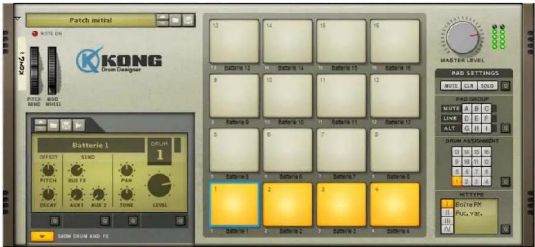This screenshot has width=535, height=247.
Task: Toggle pad group I (Alt row)
Action: [x=486, y=128]
